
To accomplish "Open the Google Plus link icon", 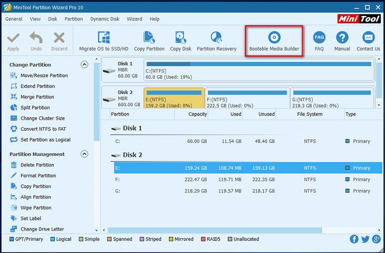I will pyautogui.click(x=376, y=239).
